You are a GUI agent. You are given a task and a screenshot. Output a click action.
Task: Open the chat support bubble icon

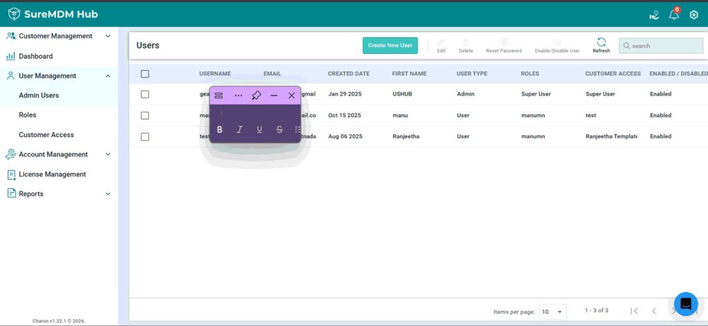686,304
